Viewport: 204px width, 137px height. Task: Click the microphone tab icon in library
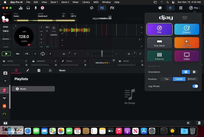[x=27, y=70]
